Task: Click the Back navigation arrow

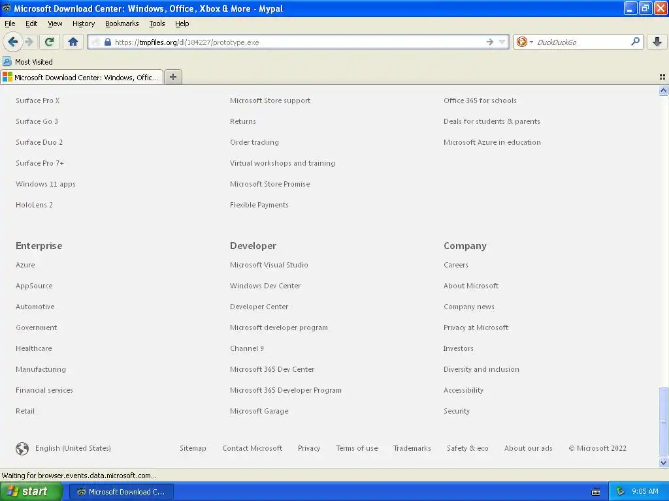Action: [13, 42]
